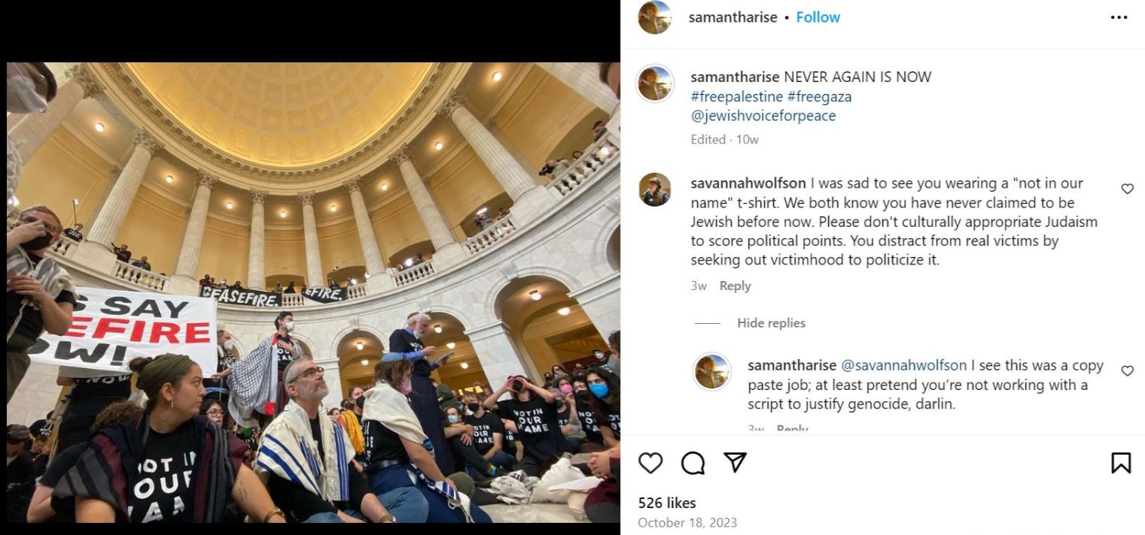Open the three-dot more options menu
This screenshot has width=1145, height=535.
pyautogui.click(x=1119, y=17)
